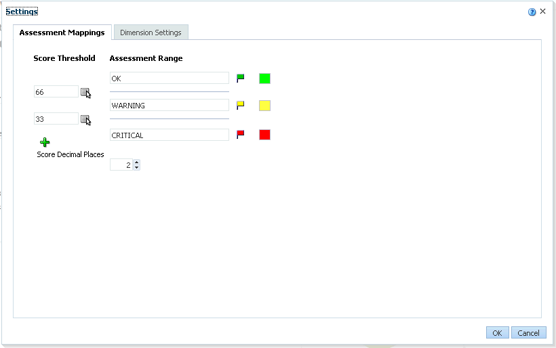Image resolution: width=556 pixels, height=348 pixels.
Task: Click the green flag icon for OK
Action: tap(240, 79)
